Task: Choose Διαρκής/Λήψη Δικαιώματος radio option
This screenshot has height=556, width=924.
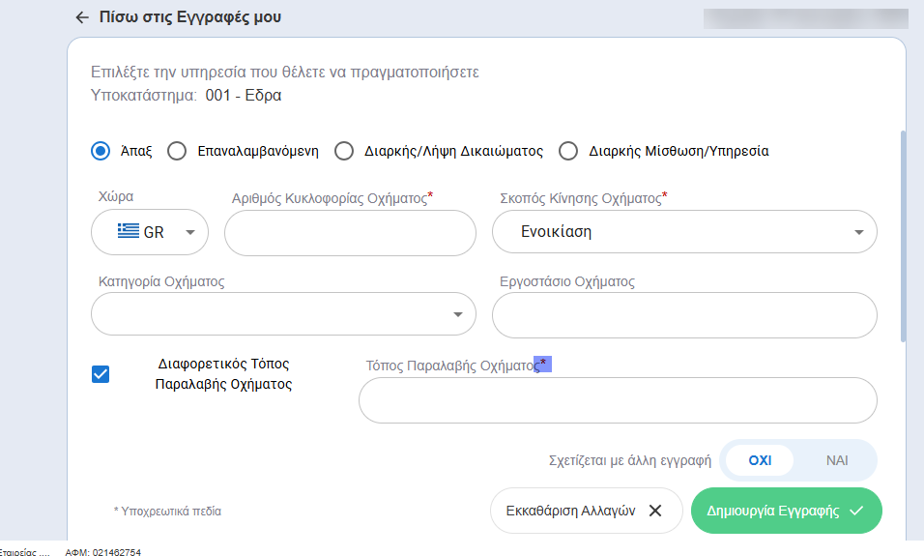Action: click(x=344, y=151)
